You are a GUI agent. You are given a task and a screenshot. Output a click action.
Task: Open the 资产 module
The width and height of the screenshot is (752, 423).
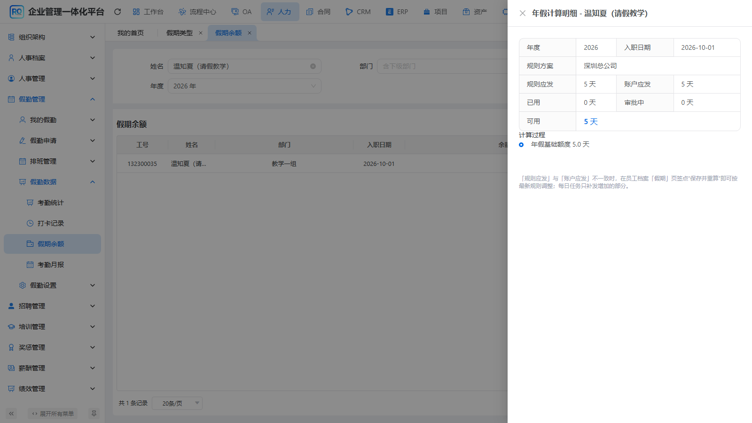475,12
